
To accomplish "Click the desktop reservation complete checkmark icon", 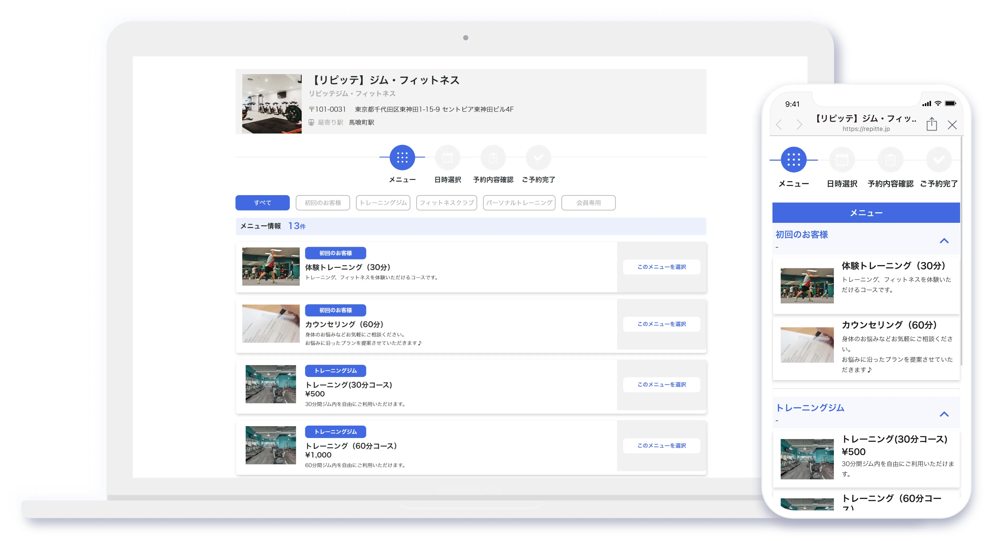I will point(538,158).
